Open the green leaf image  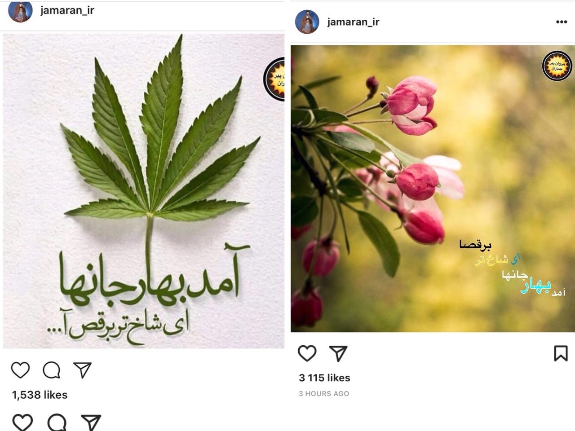144,191
